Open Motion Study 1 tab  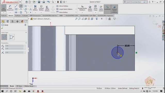click(29, 86)
